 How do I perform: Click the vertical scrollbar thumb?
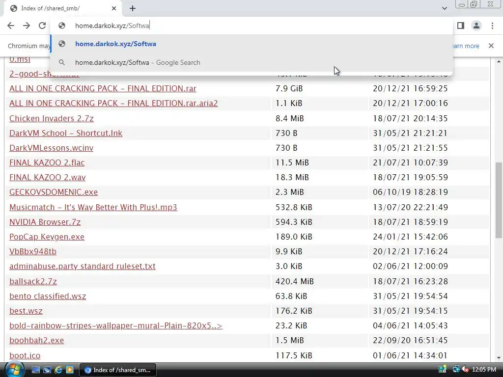coord(499,200)
